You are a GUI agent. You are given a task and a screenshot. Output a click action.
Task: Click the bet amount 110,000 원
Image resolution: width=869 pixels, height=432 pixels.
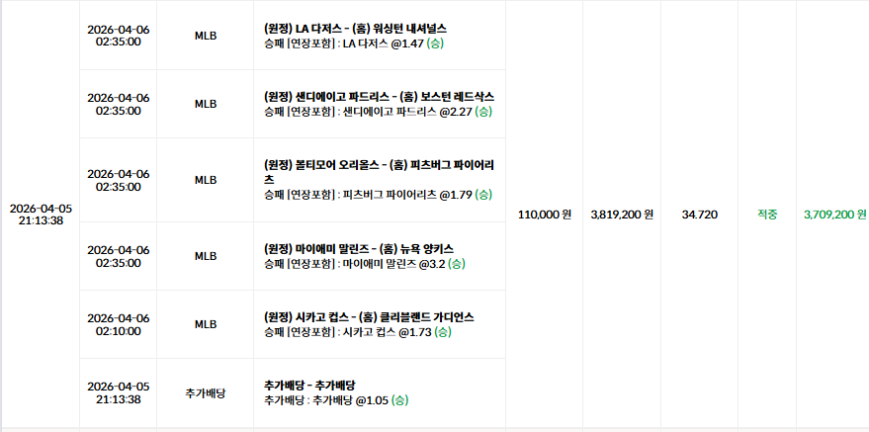point(544,215)
